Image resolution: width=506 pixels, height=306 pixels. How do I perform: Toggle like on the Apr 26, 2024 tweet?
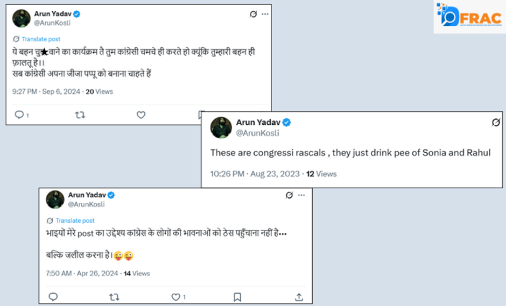click(175, 296)
